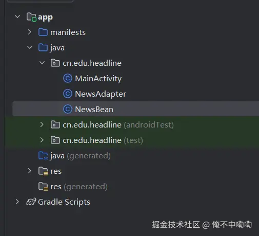This screenshot has width=259, height=236.
Task: Click the main cn.edu.headline package icon
Action: click(x=55, y=63)
